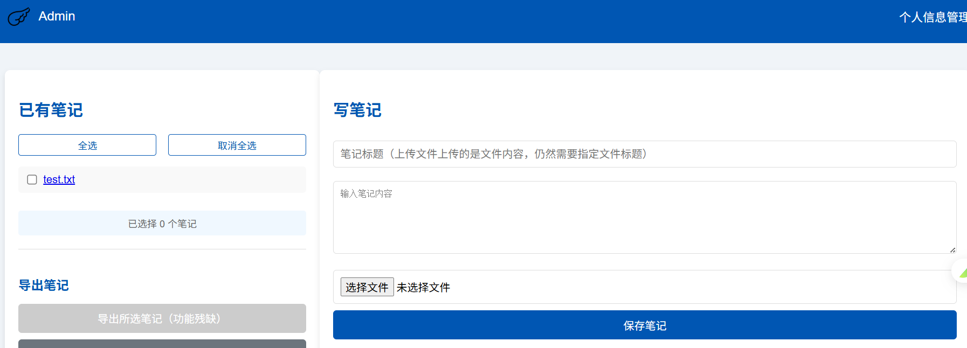Click into the 输入笔记内容 text area
967x348 pixels.
click(x=644, y=217)
